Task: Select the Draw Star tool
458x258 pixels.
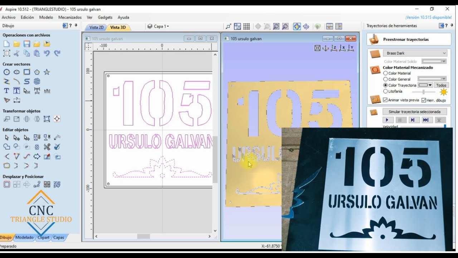Action: 47,72
